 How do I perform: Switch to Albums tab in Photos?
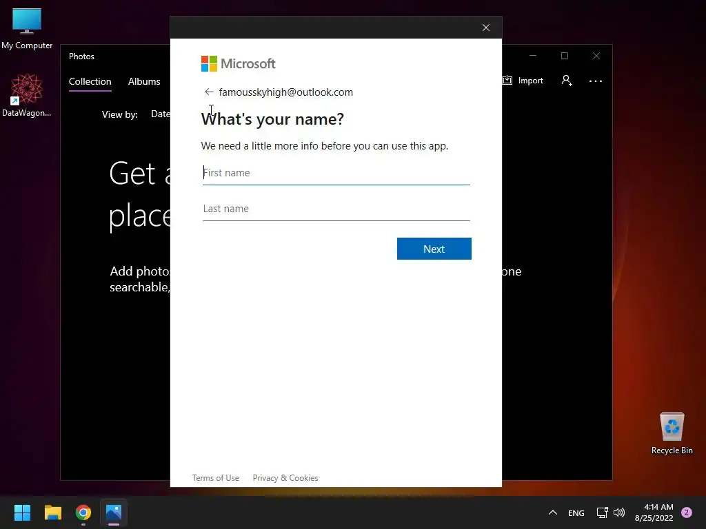[144, 81]
